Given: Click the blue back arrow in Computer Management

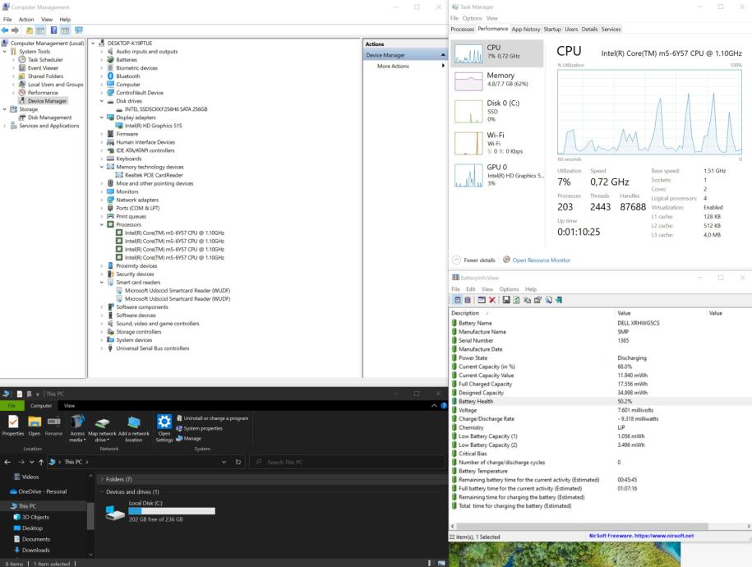Looking at the screenshot, I should (x=7, y=30).
